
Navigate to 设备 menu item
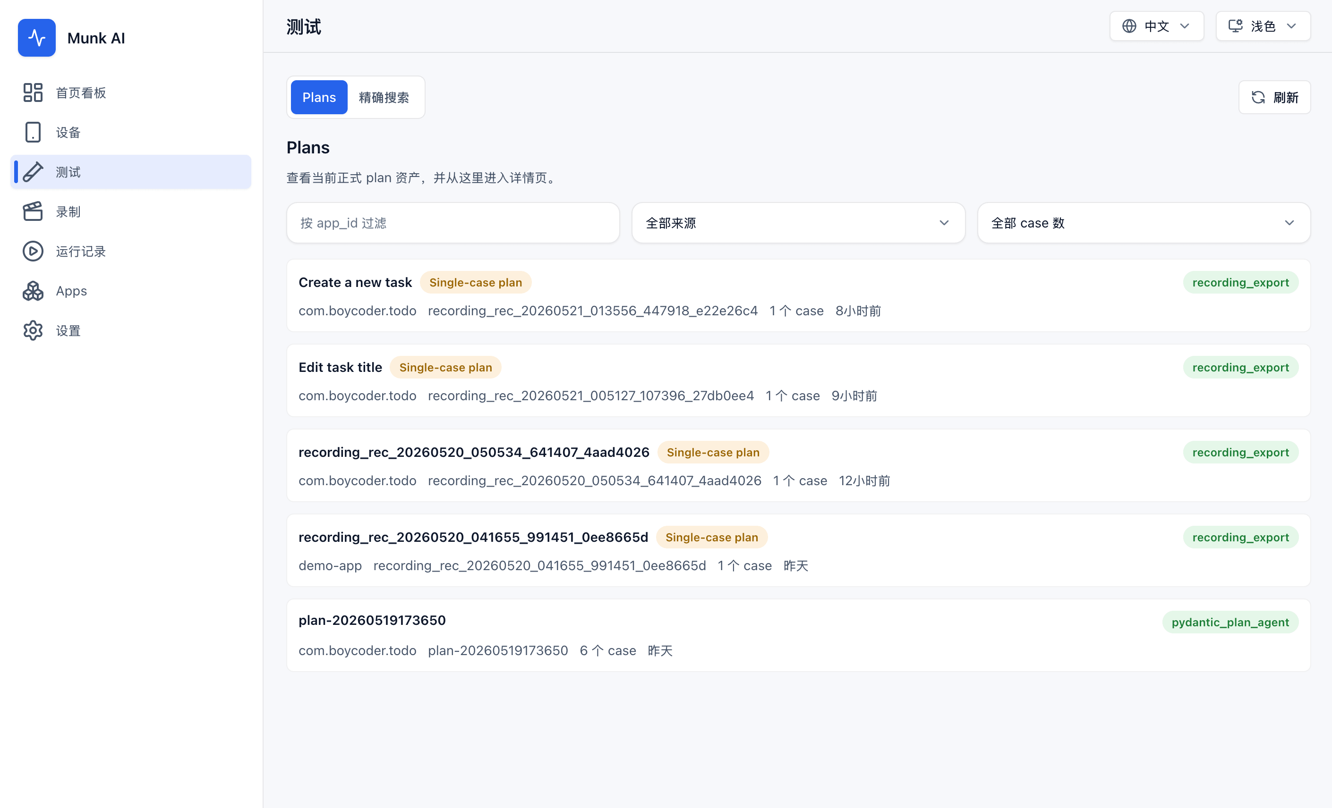coord(131,132)
